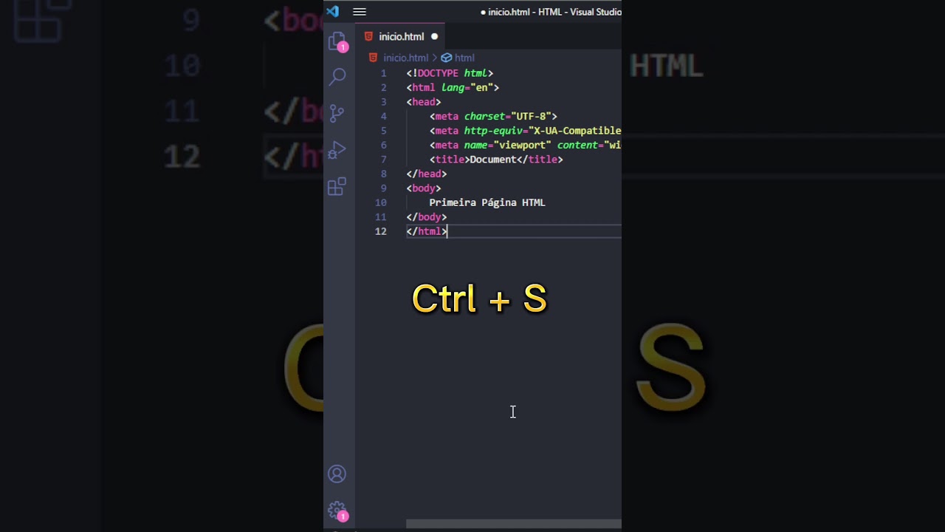Click the closing head tag
945x532 pixels.
pos(427,174)
